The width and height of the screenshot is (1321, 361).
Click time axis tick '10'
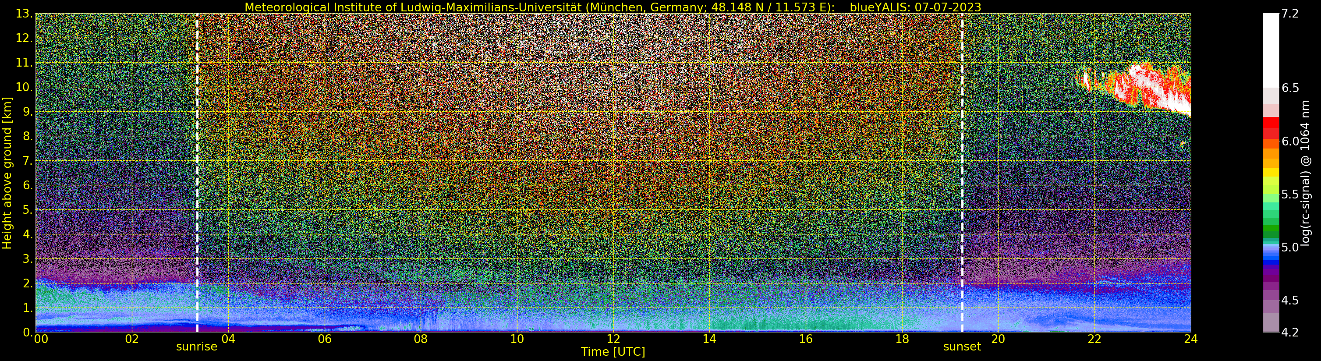point(517,339)
